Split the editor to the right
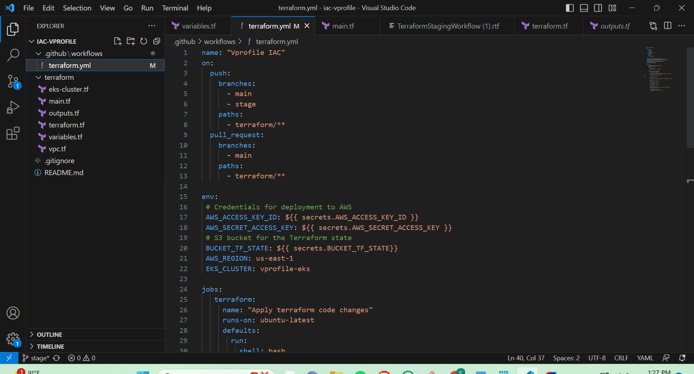 click(x=668, y=26)
